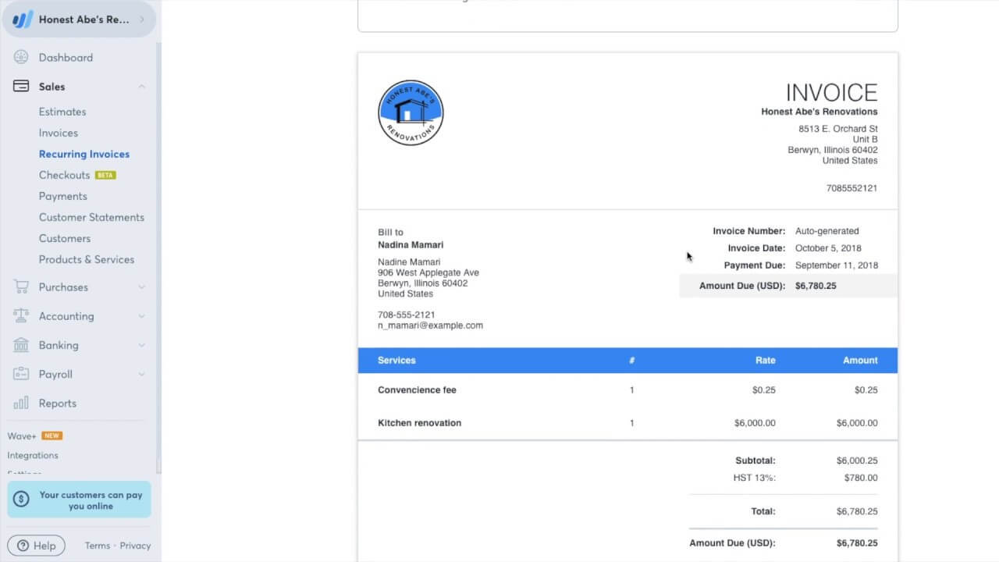This screenshot has width=999, height=562.
Task: Expand the Banking section
Action: coord(141,345)
